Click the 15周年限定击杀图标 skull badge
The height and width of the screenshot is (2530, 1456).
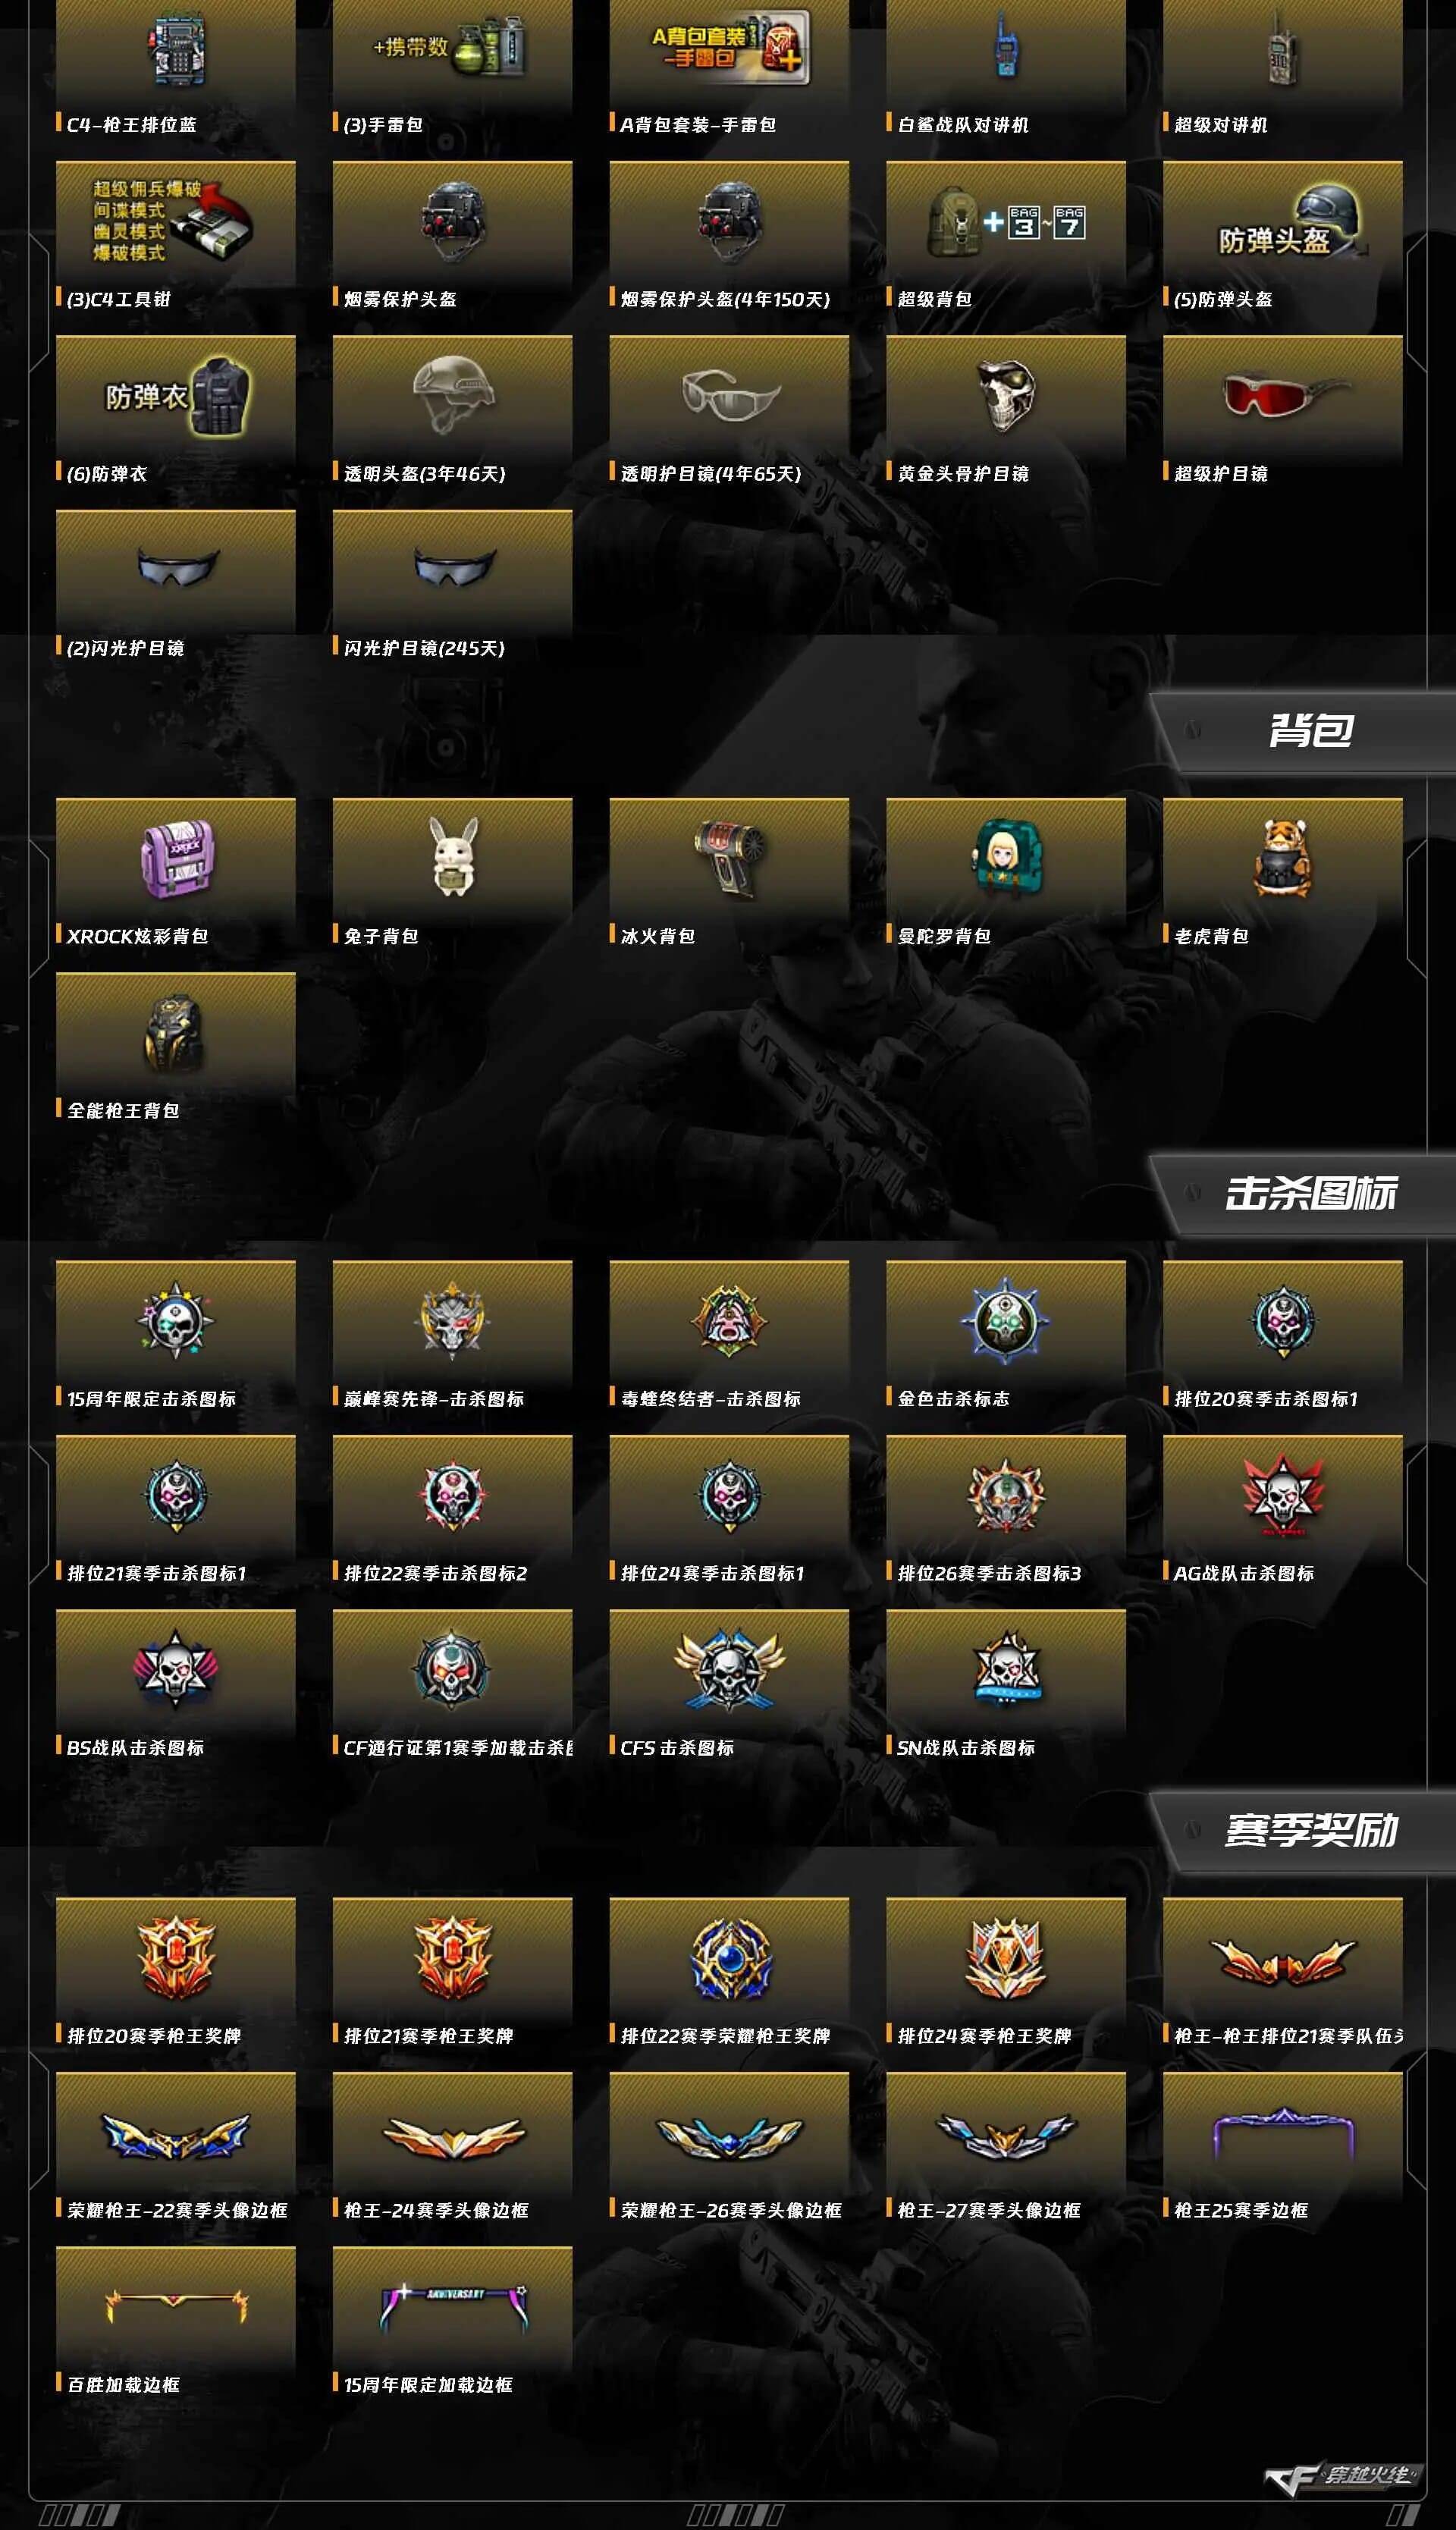(176, 1320)
